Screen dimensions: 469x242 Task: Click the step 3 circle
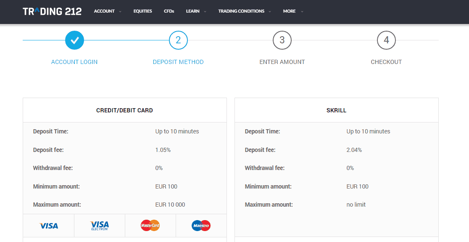[x=282, y=40]
